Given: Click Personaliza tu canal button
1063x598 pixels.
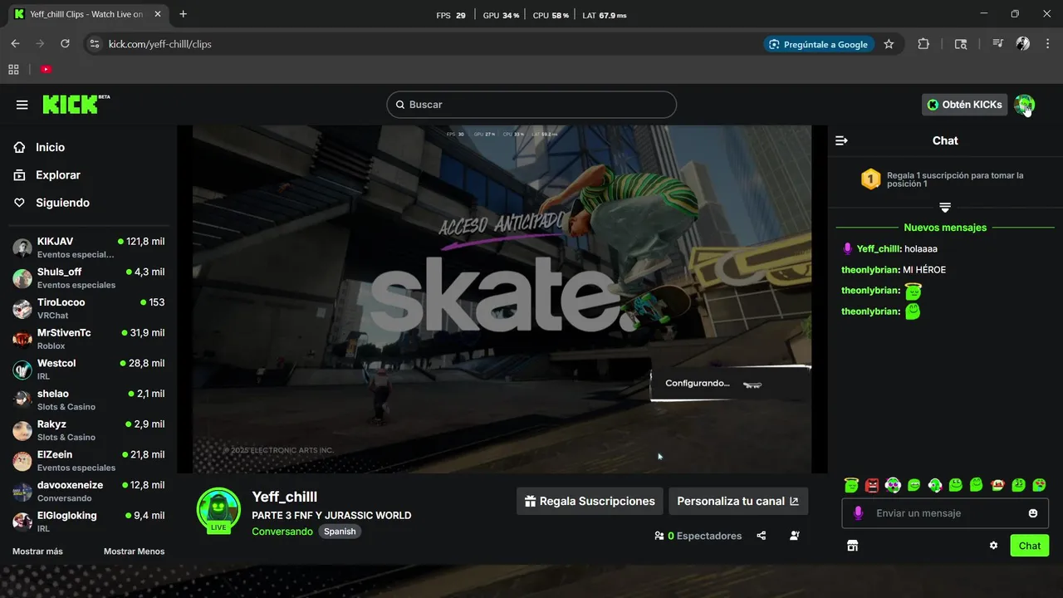Looking at the screenshot, I should [738, 501].
